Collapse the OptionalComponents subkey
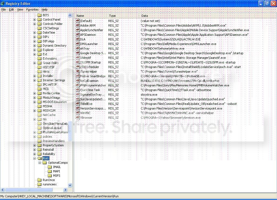The image size is (277, 200). (x=40, y=163)
